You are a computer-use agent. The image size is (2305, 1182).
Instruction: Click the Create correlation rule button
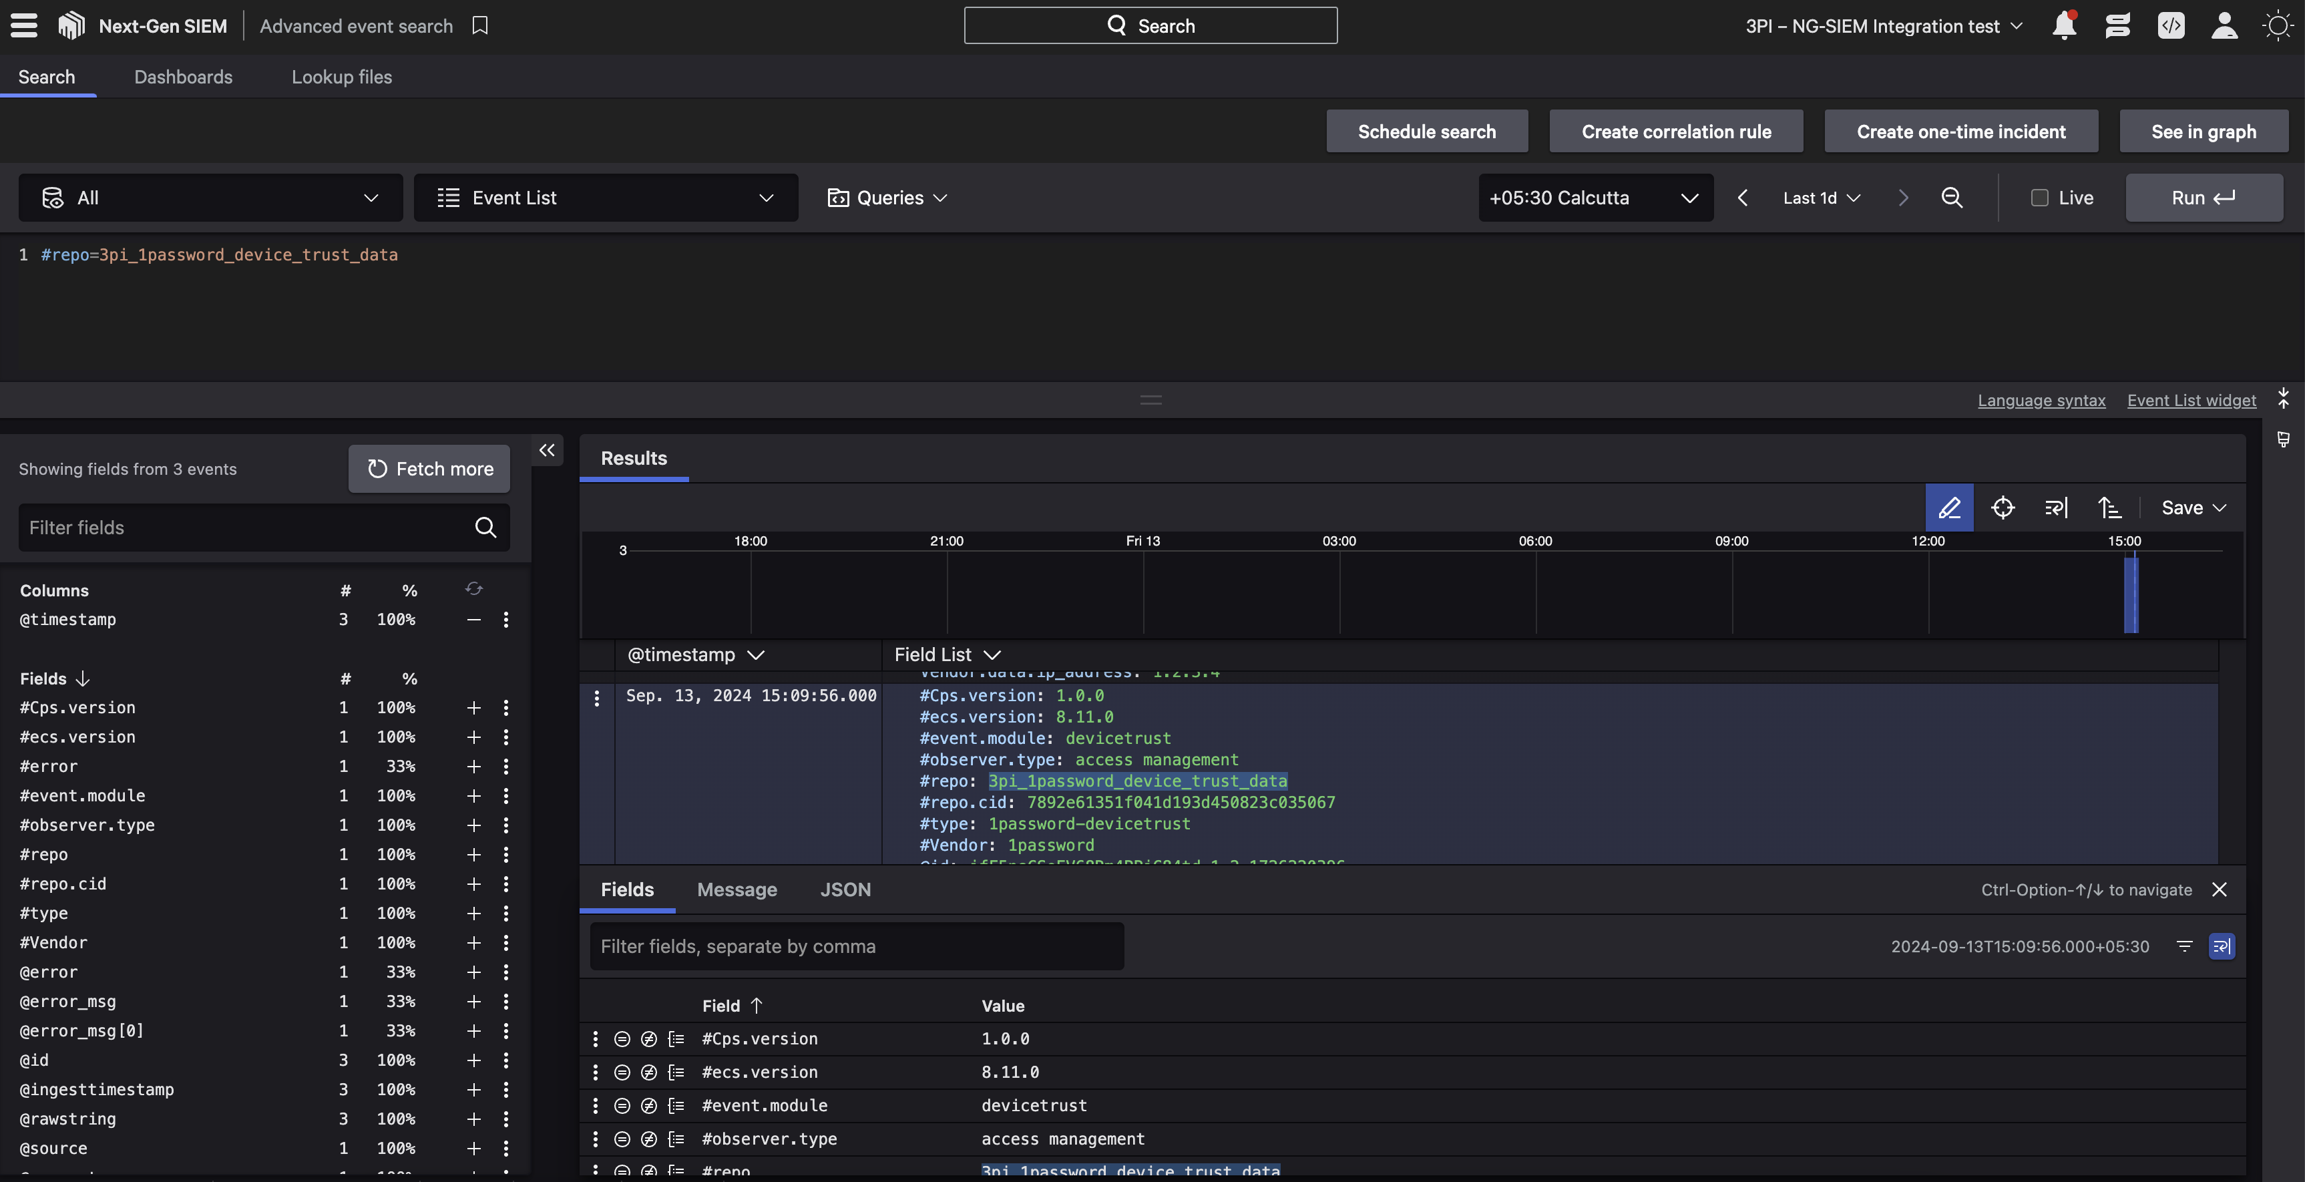tap(1677, 130)
